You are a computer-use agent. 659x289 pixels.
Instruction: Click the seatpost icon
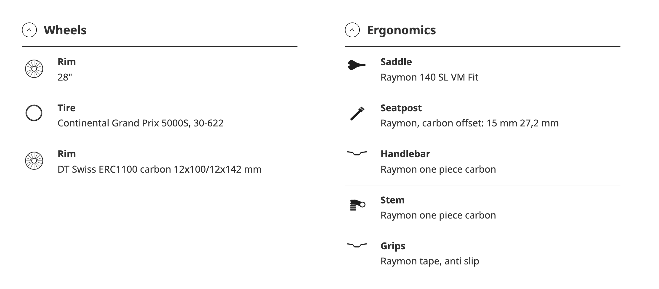point(357,113)
